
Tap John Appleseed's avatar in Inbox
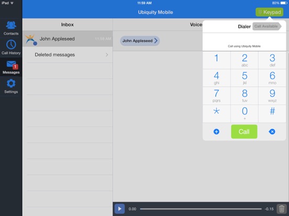(x=31, y=39)
